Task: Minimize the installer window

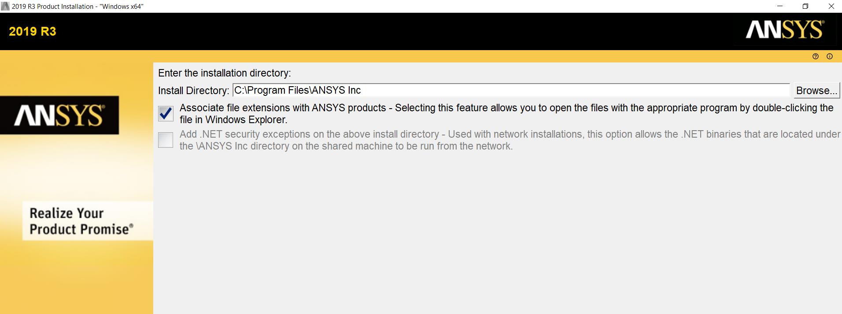Action: point(780,6)
